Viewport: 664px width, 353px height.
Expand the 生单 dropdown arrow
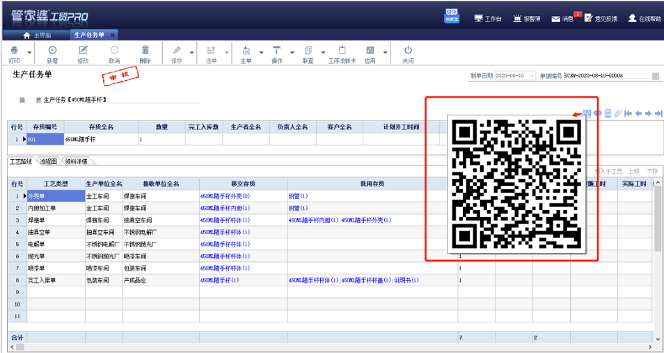tap(261, 52)
